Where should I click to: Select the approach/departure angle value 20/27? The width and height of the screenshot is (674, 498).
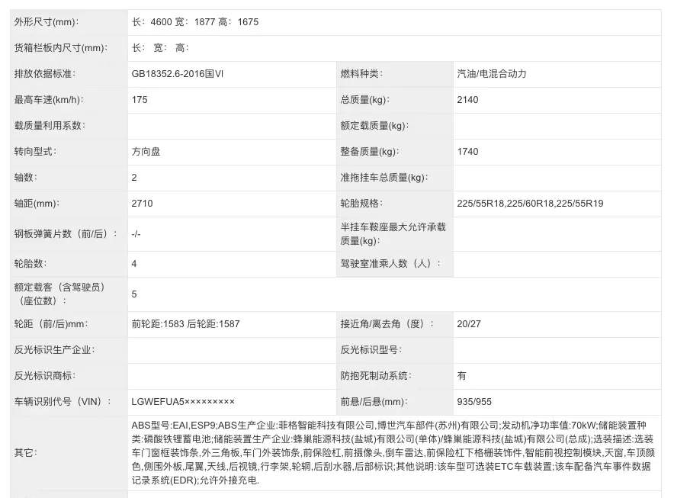coord(469,324)
